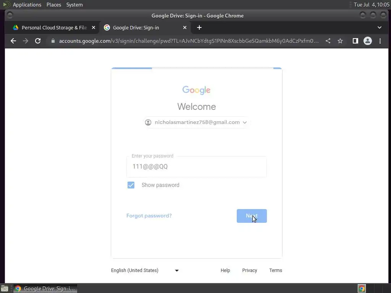
Task: Open the Help link
Action: click(225, 270)
